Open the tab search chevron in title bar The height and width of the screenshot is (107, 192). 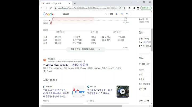(132, 2)
